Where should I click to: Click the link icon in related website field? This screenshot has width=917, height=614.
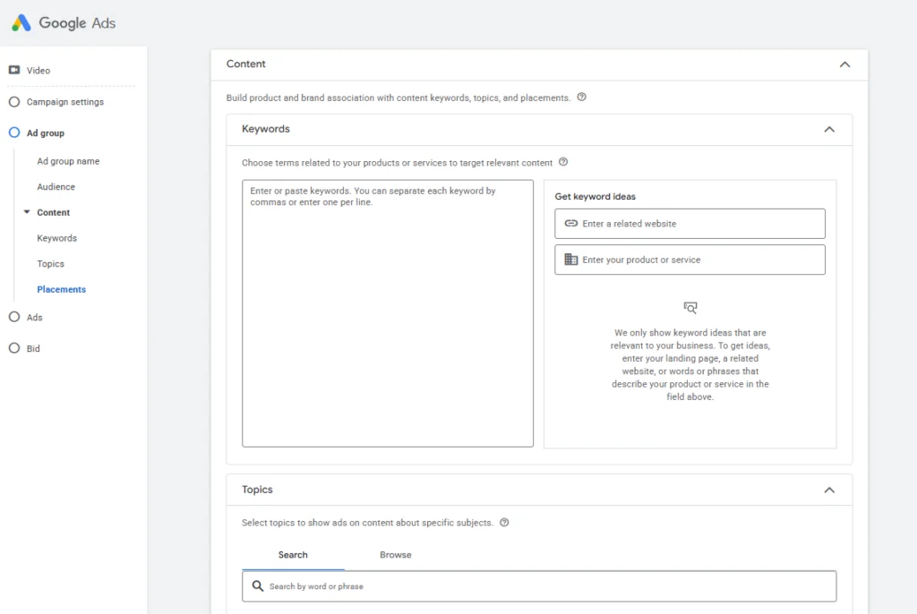coord(570,224)
